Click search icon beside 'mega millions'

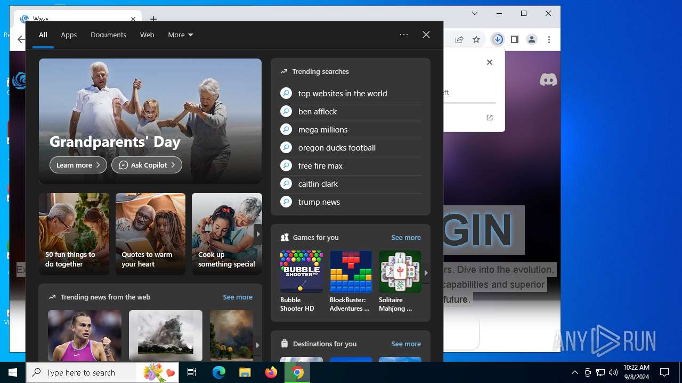point(286,129)
